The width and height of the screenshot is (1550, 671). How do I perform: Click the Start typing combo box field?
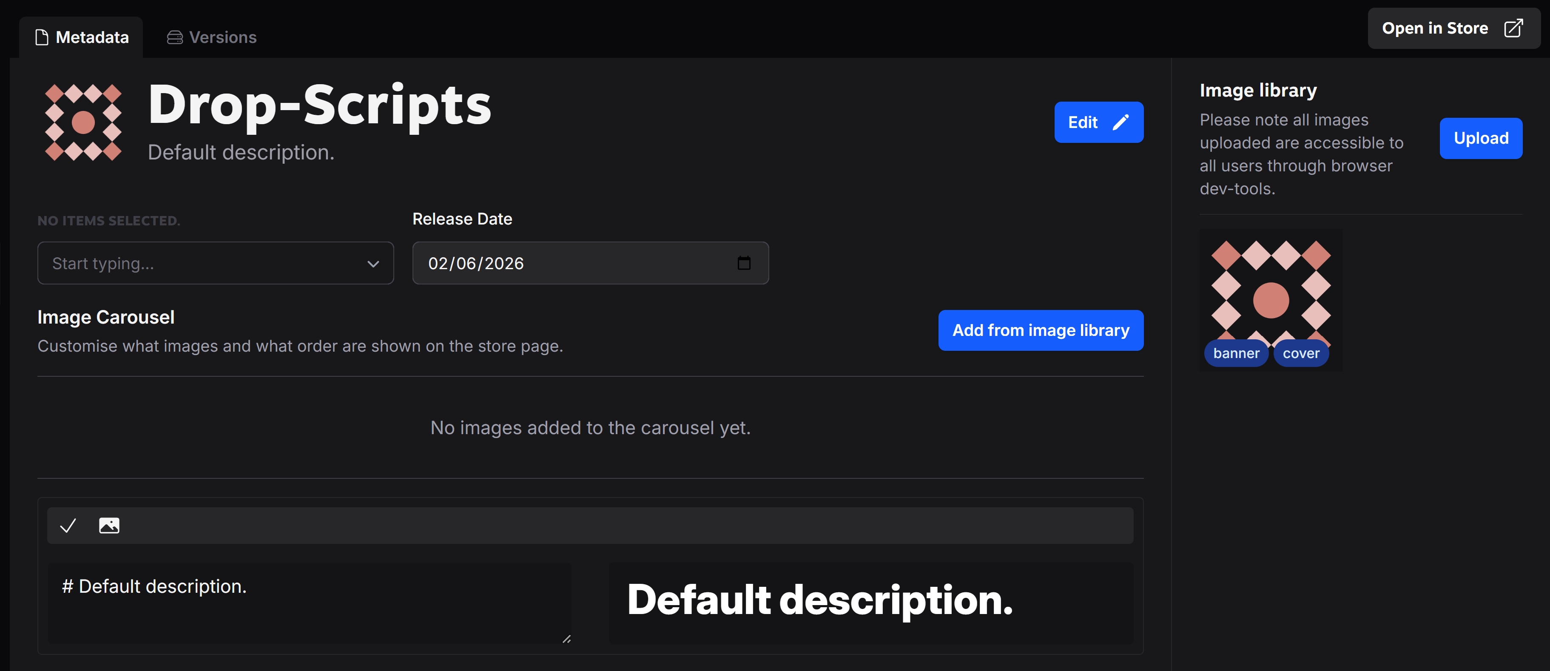click(x=216, y=263)
